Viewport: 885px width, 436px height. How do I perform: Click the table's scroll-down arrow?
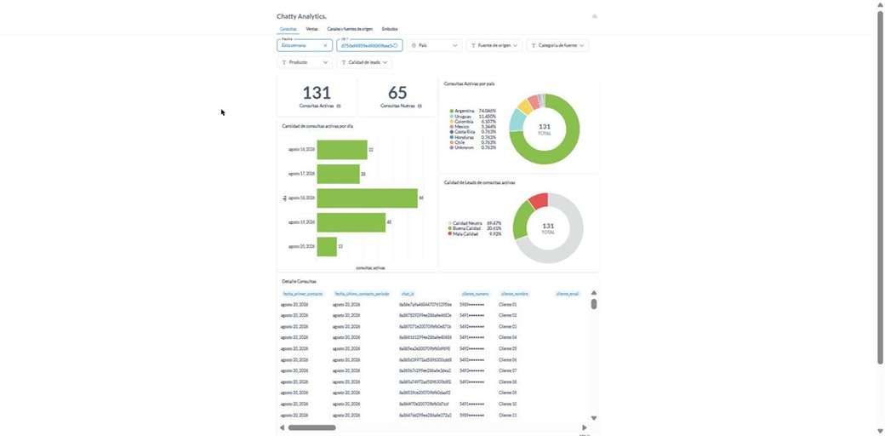point(594,418)
